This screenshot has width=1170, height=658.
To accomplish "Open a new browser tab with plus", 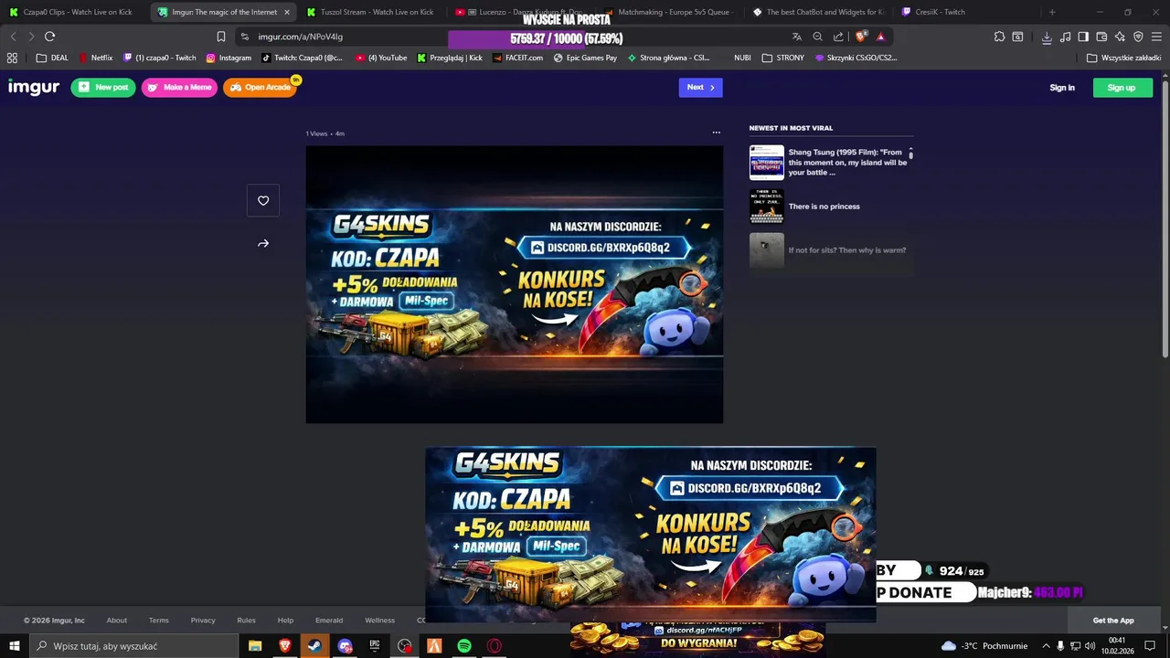I will pyautogui.click(x=1052, y=12).
